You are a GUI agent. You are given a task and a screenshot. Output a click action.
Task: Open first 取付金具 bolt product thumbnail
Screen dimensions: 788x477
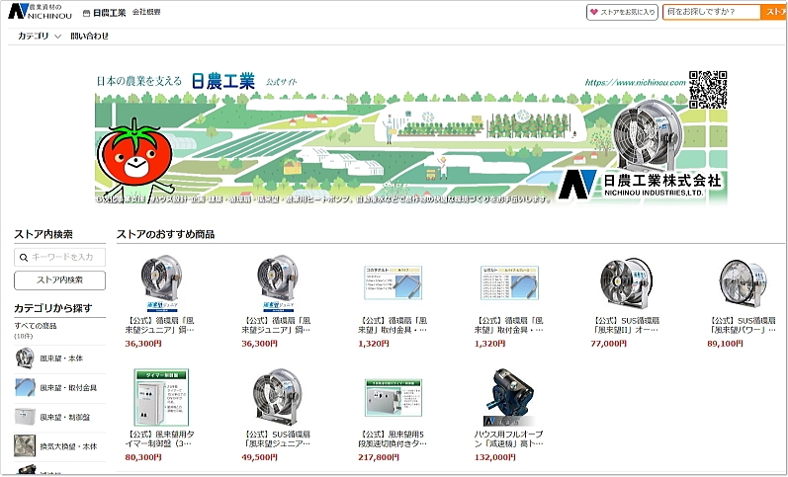coord(393,282)
